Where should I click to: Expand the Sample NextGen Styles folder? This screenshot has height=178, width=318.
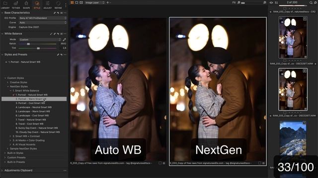click(x=8, y=148)
